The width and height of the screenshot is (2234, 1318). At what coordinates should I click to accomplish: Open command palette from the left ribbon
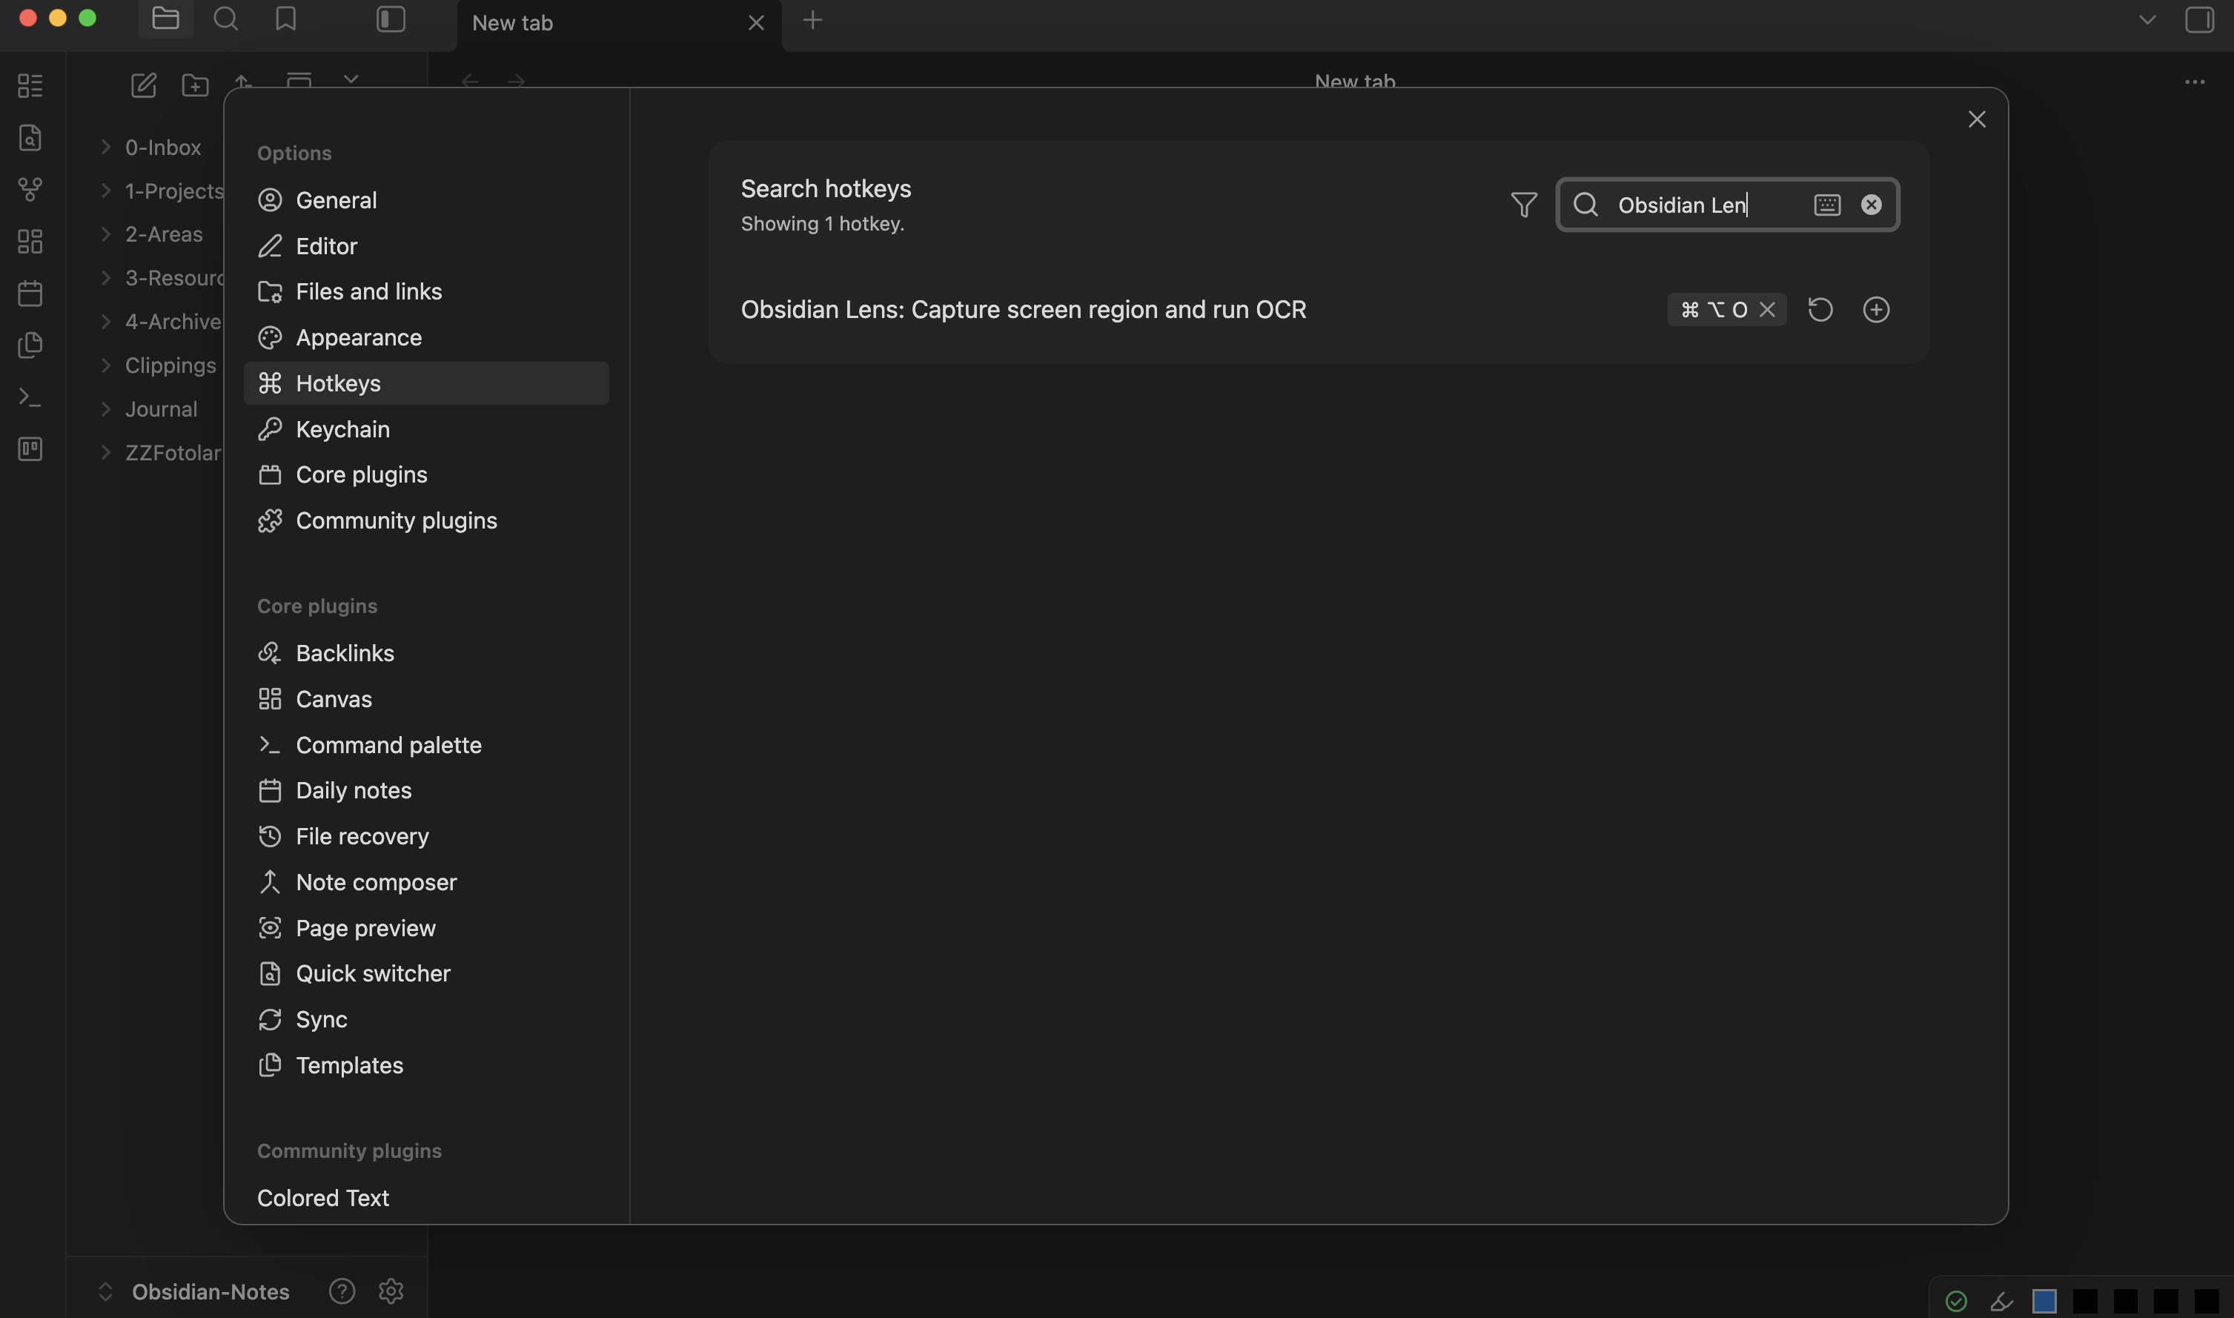[30, 397]
